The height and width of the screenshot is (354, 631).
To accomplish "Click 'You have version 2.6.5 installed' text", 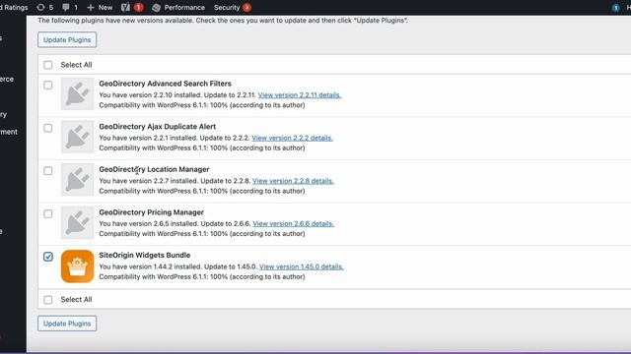I will point(149,223).
